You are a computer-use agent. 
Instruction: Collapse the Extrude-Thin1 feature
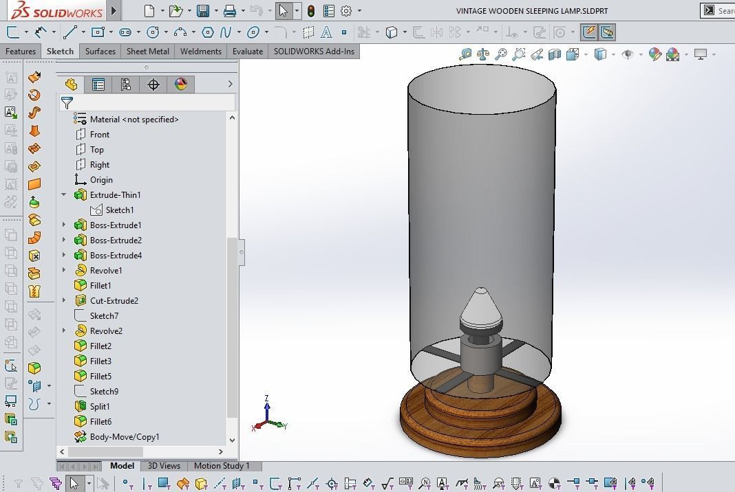[64, 194]
